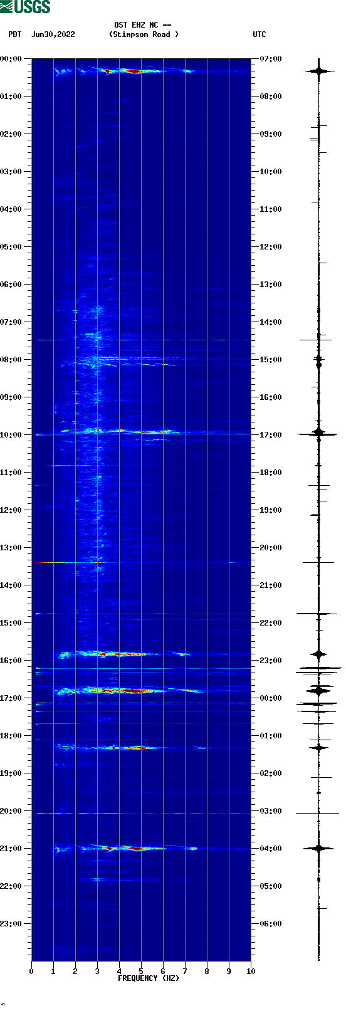346x1011 pixels.
Task: Click the UTC timezone label
Action: point(259,34)
